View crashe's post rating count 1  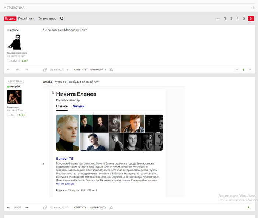(x=243, y=70)
